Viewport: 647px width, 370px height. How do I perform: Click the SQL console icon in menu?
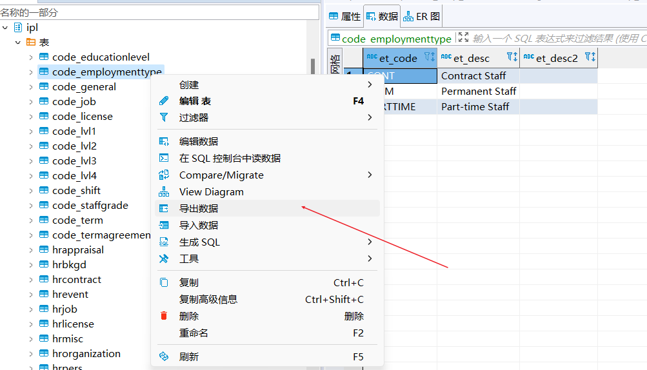(x=164, y=158)
